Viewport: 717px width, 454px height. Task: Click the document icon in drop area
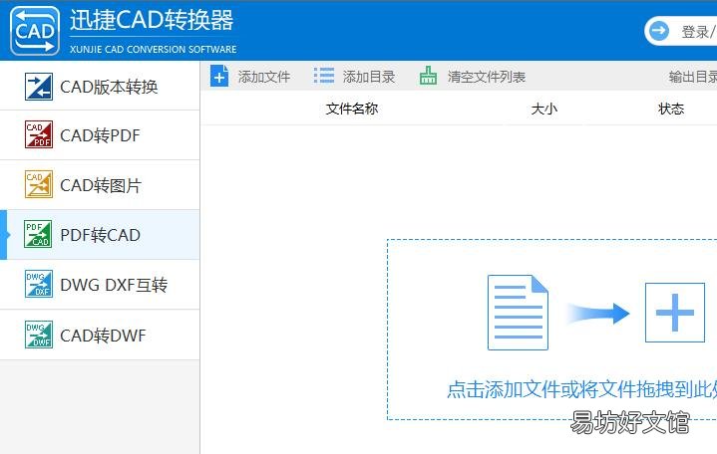(x=518, y=313)
